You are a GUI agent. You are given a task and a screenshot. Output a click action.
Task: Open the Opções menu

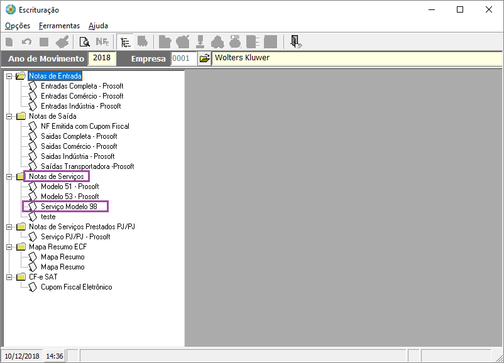(x=18, y=26)
